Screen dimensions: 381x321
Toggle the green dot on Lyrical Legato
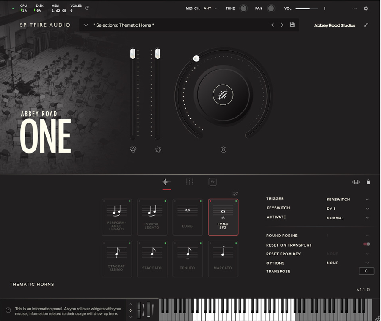point(165,201)
